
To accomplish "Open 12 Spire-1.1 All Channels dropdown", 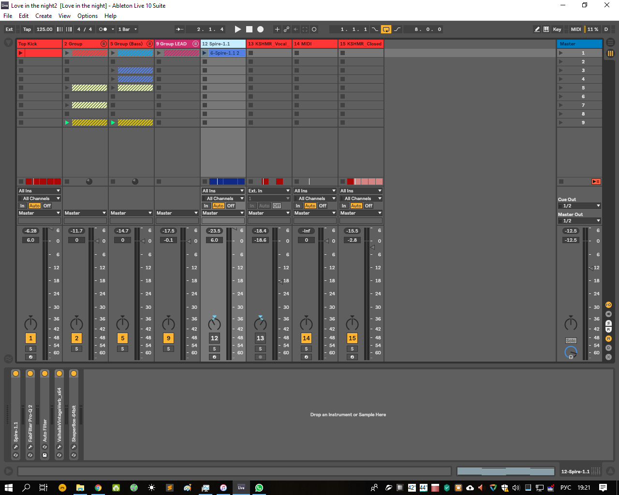I will [223, 199].
